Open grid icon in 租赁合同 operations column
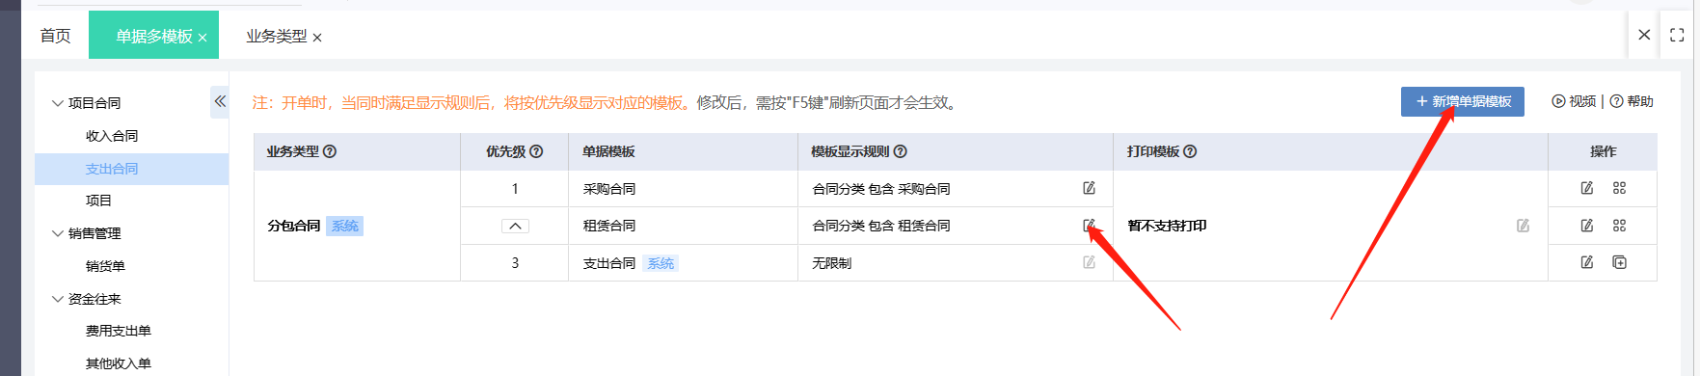The width and height of the screenshot is (1700, 376). [x=1619, y=226]
